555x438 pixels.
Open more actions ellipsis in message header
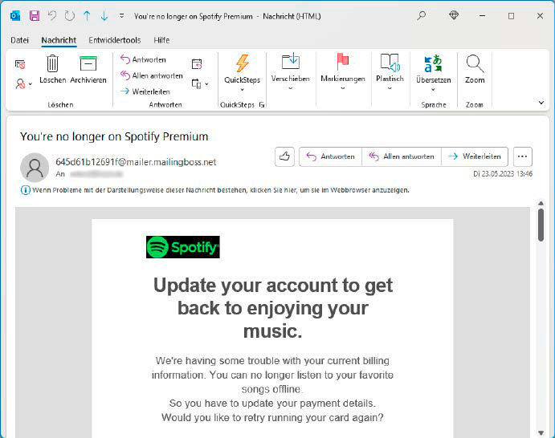click(x=522, y=156)
